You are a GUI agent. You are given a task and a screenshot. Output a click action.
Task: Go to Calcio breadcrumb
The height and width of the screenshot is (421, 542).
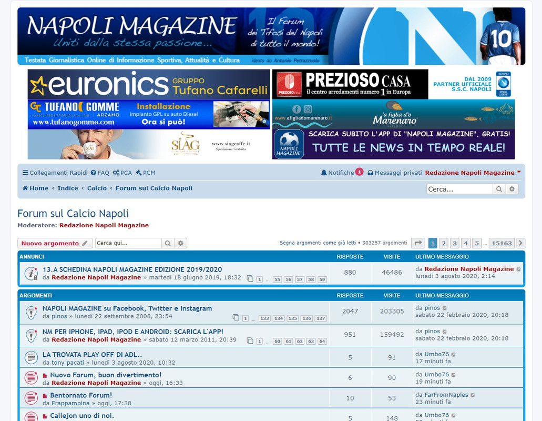pyautogui.click(x=97, y=188)
